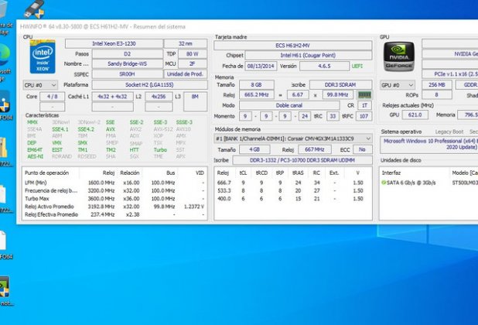Screen dimensions: 478x325
Task: Click the SR00H SSPEC value
Action: pyautogui.click(x=127, y=74)
